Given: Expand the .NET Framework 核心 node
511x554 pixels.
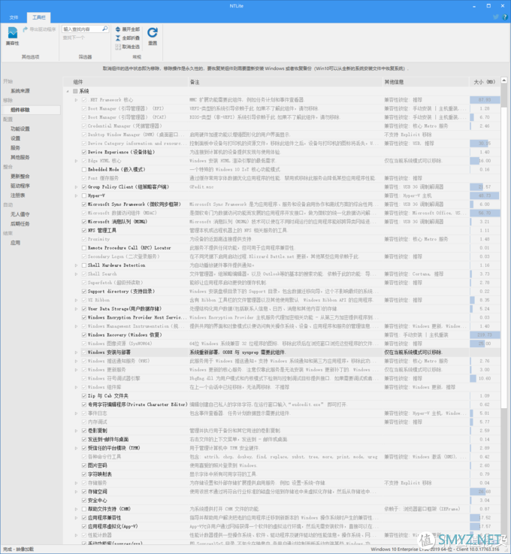Looking at the screenshot, I should (x=76, y=100).
